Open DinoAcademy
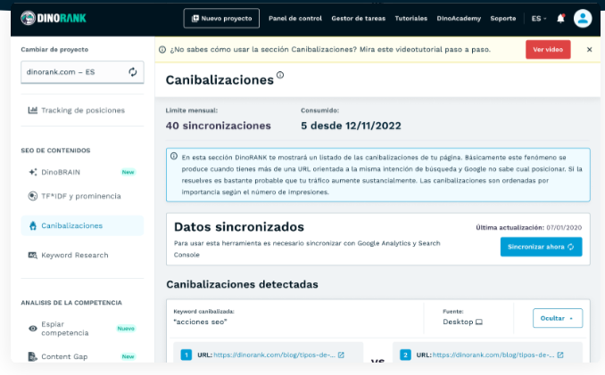Viewport: 605px width, 375px height. [x=459, y=19]
